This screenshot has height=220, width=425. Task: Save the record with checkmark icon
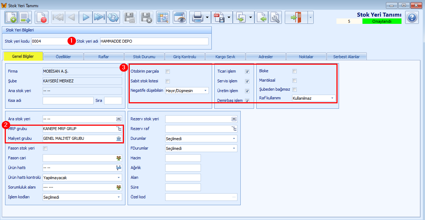130,18
